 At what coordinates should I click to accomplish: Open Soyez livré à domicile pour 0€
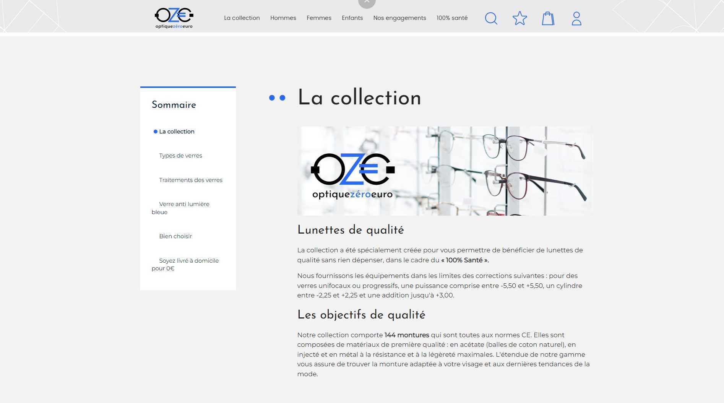(x=188, y=261)
